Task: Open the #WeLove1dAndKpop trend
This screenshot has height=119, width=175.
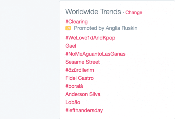Action: [x=90, y=38]
